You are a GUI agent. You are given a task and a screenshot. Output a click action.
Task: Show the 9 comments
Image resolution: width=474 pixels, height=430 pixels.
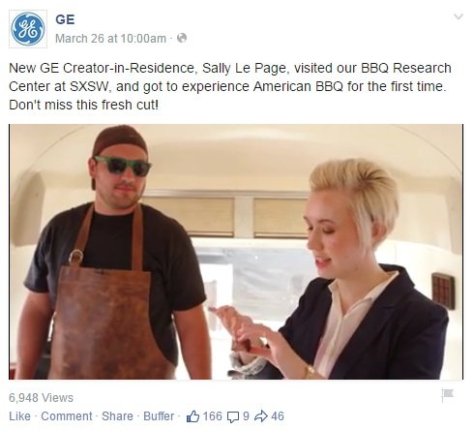pyautogui.click(x=246, y=416)
